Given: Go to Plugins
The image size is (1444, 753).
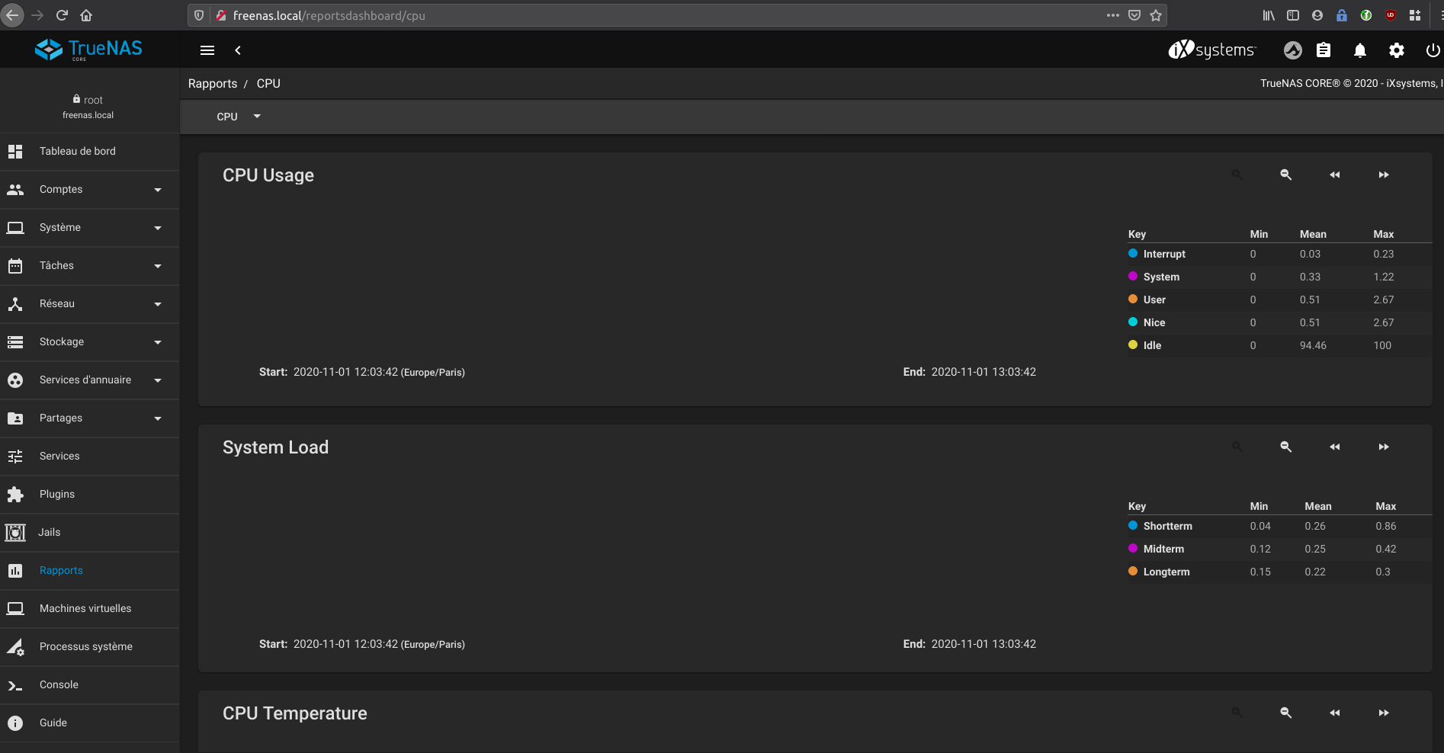Looking at the screenshot, I should click(x=90, y=495).
